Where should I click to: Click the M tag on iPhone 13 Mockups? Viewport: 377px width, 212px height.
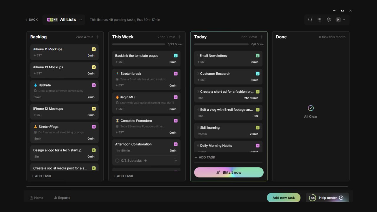pos(94,67)
